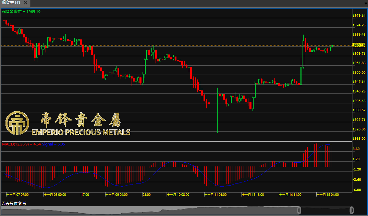Viewport: 368px width, 216px height.
Task: Click the -1.20 MACD axis label
Action: pos(356,169)
